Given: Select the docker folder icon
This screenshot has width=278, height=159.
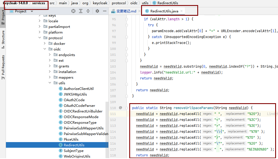Looking at the screenshot, I should point(51,43).
